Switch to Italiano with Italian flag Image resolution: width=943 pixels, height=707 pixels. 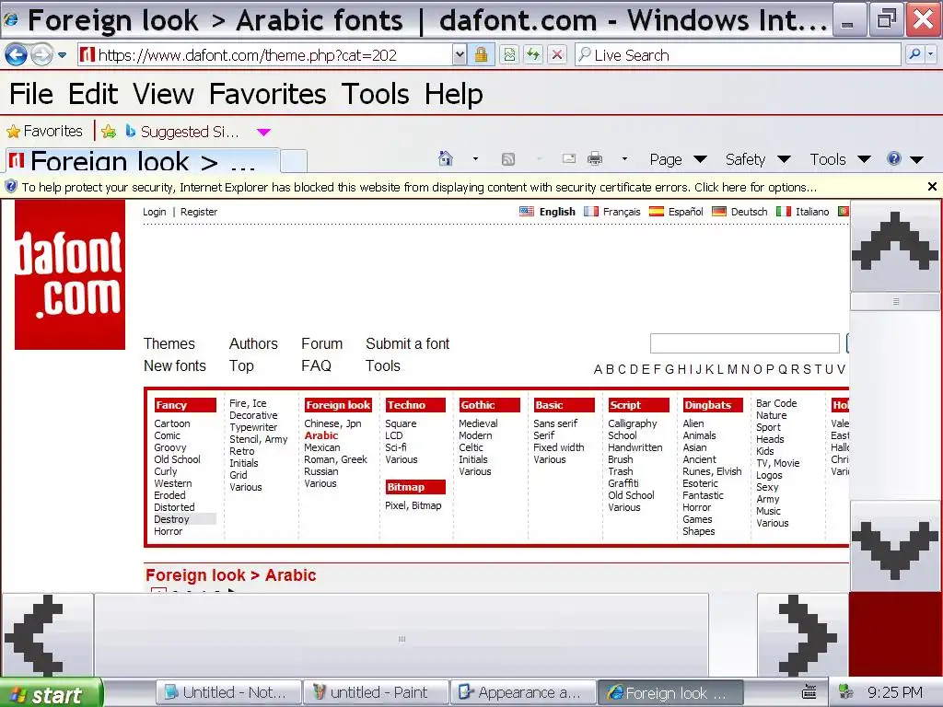click(802, 212)
